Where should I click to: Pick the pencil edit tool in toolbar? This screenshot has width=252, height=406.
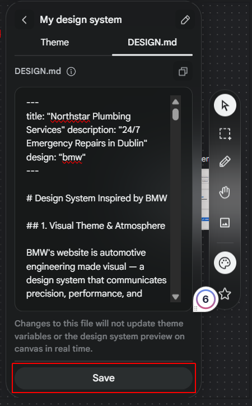point(225,162)
